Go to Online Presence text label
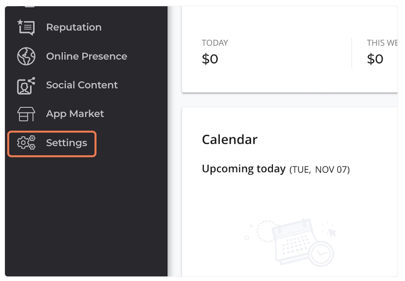This screenshot has width=405, height=281. point(87,56)
